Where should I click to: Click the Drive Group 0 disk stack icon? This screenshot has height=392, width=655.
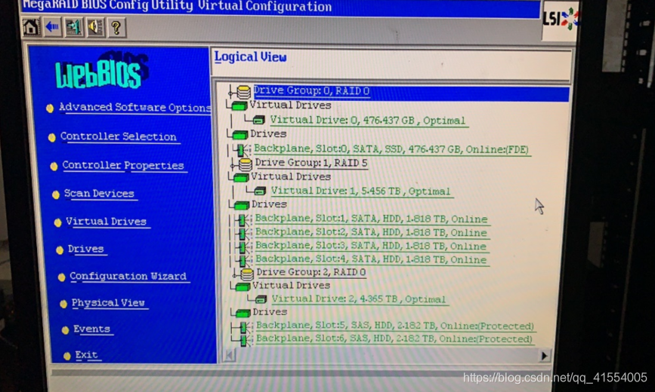(x=243, y=91)
